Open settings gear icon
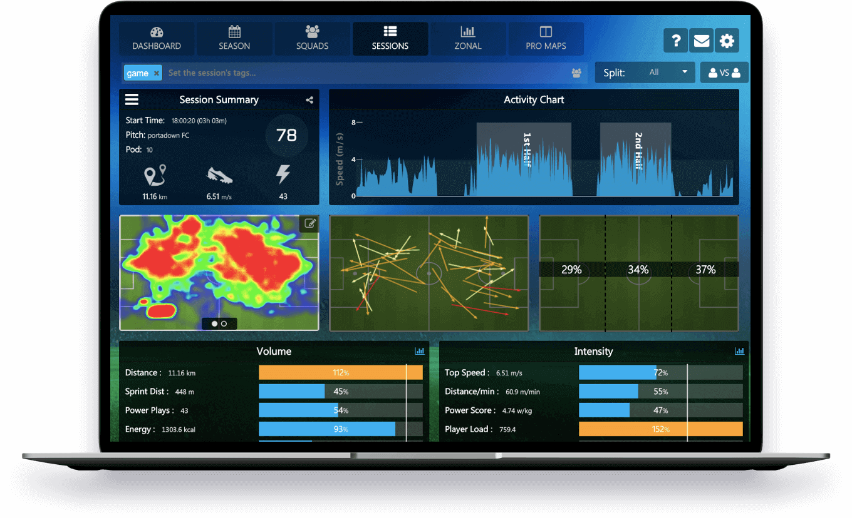 (x=727, y=41)
